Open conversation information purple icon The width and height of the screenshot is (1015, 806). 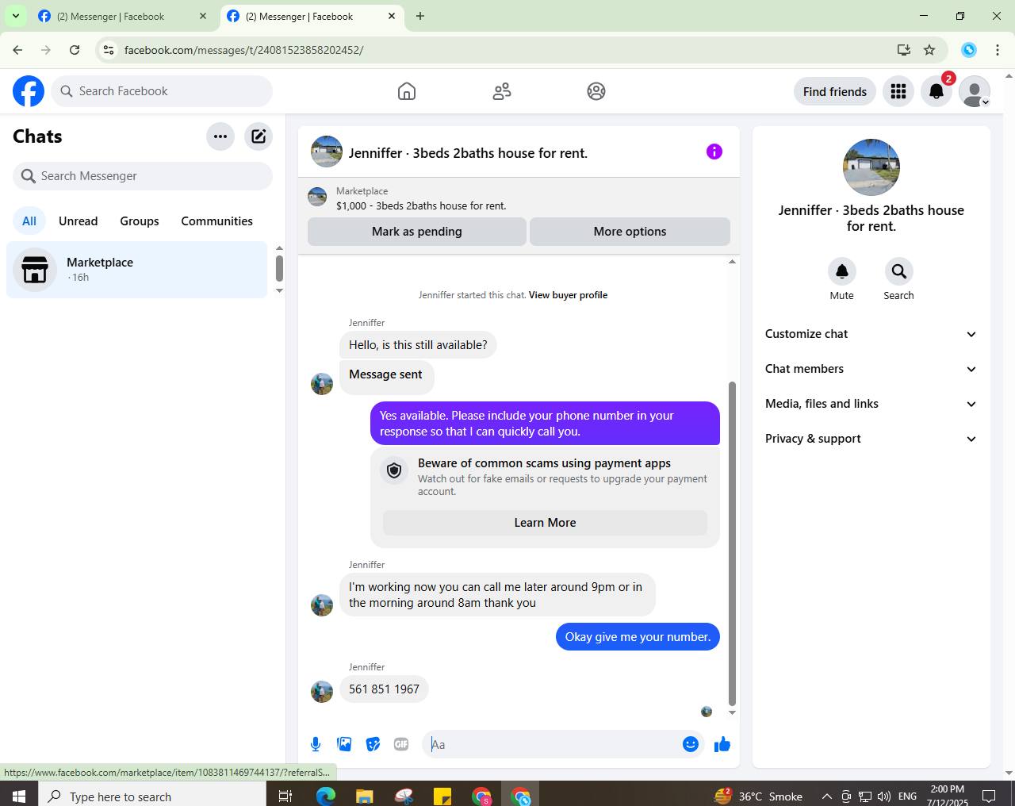pos(714,152)
